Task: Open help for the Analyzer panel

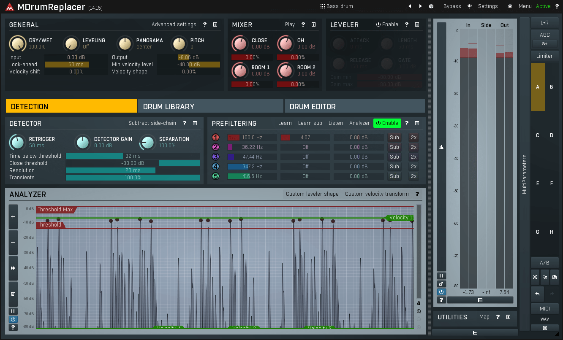Action: point(417,194)
